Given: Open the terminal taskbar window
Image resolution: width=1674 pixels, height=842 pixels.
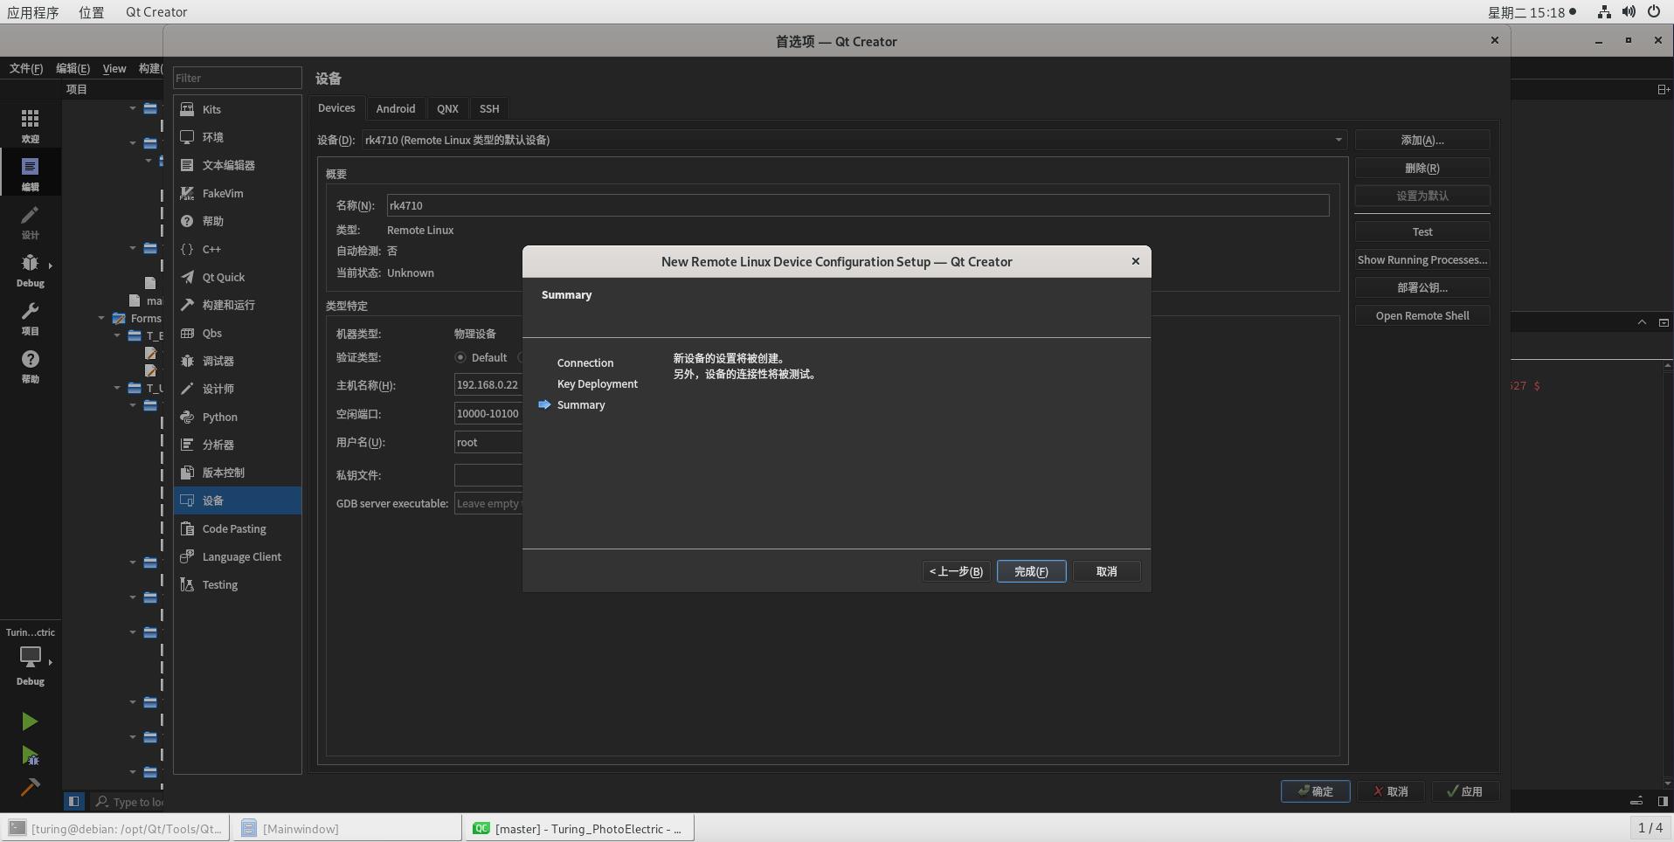Looking at the screenshot, I should [x=116, y=828].
